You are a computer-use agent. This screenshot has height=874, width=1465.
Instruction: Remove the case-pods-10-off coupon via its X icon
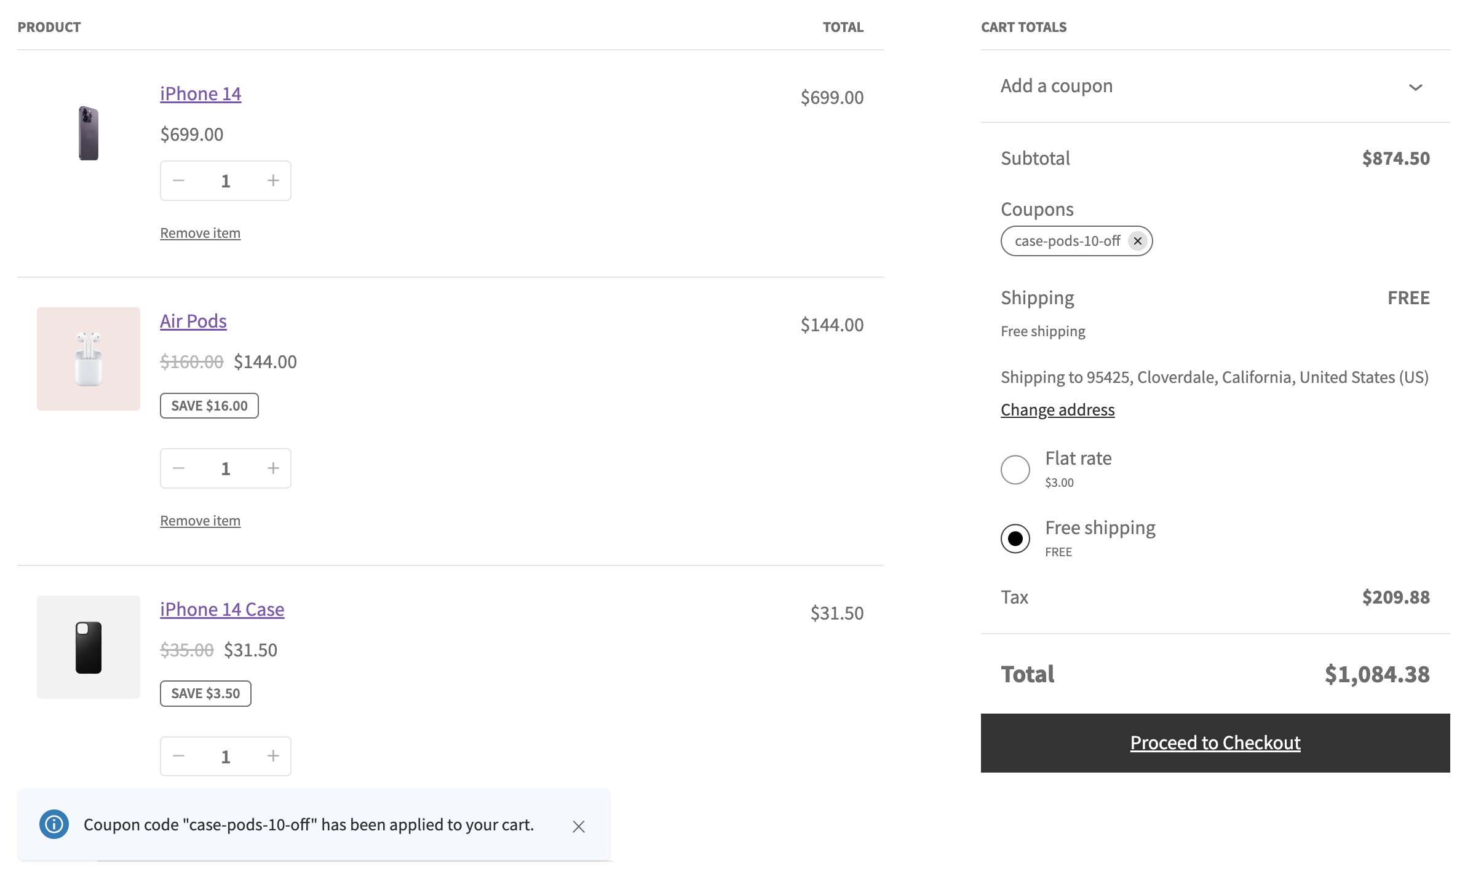point(1138,241)
